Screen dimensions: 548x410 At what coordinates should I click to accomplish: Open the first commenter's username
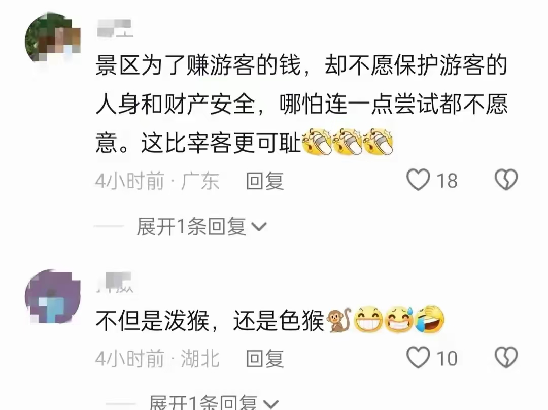pyautogui.click(x=114, y=28)
